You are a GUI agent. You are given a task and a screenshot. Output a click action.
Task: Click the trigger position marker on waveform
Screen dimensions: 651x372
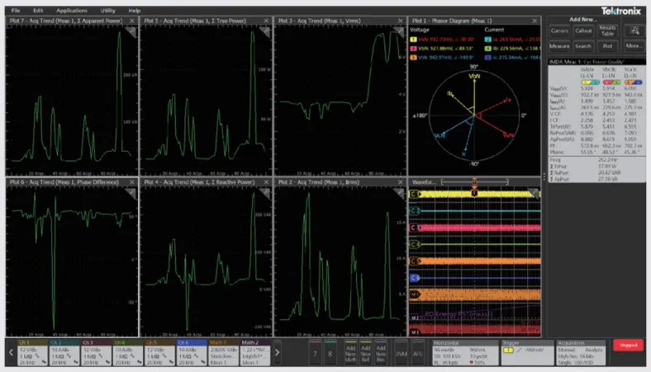[x=474, y=192]
